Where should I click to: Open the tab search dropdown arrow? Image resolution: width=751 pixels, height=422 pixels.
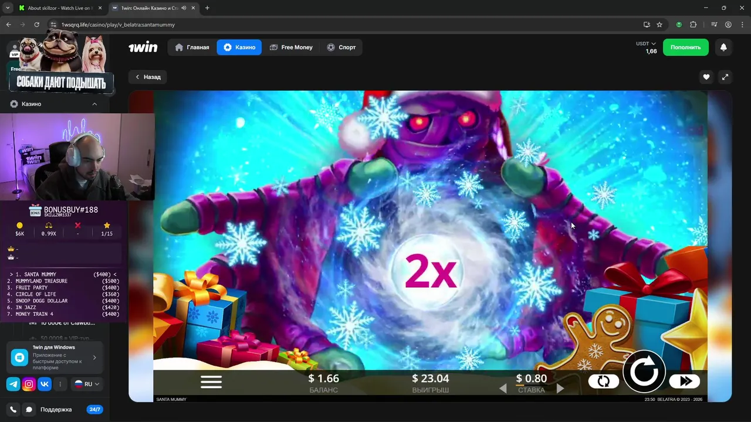[8, 8]
